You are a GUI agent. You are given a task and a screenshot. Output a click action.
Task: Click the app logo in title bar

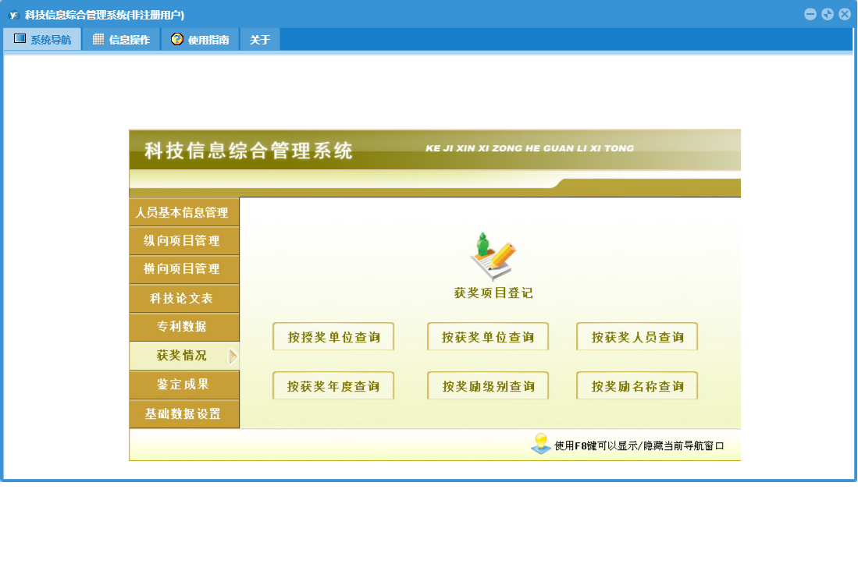(14, 15)
